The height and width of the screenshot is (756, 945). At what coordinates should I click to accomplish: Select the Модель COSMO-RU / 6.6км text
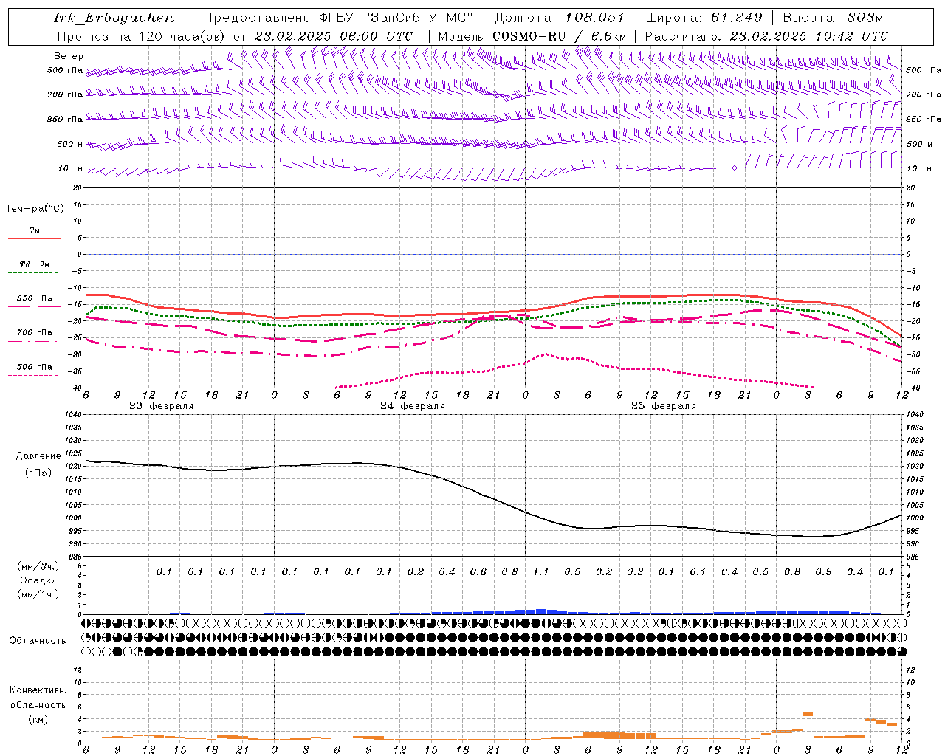532,36
